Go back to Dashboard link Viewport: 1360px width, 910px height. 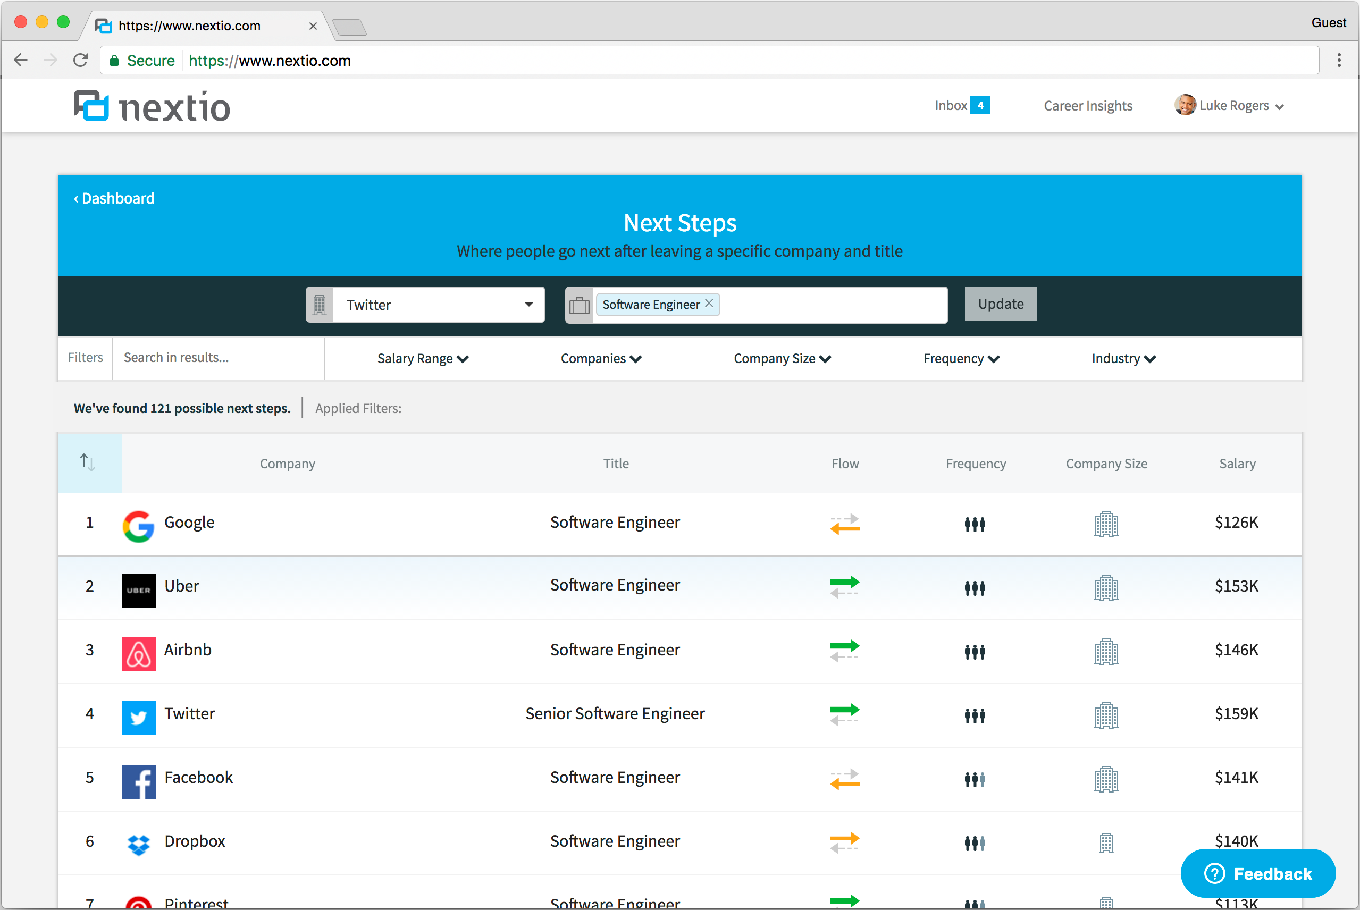114,198
